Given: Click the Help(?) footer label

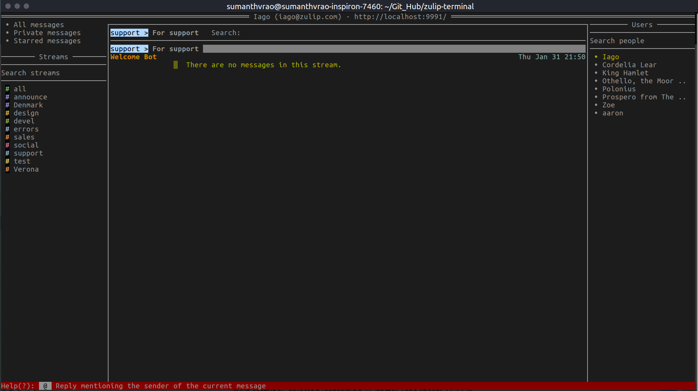Looking at the screenshot, I should click(x=18, y=386).
